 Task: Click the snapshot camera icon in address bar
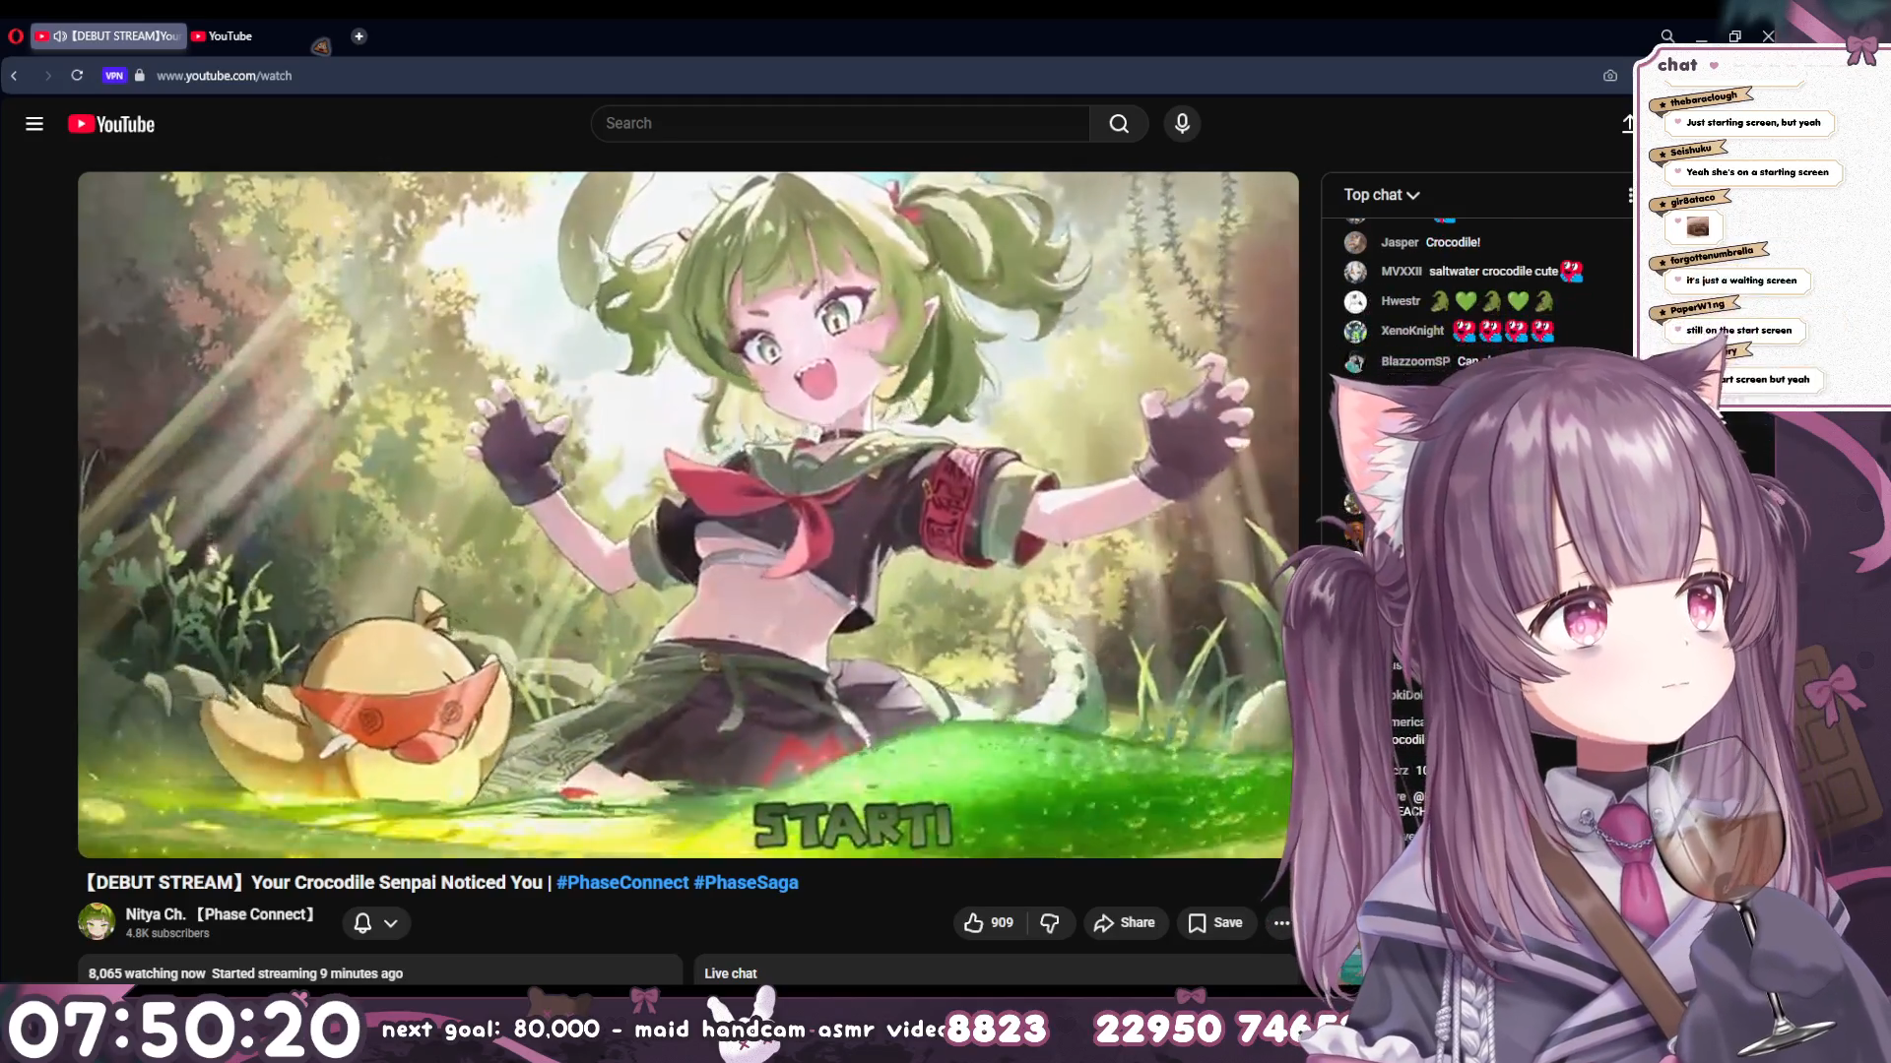coord(1609,76)
